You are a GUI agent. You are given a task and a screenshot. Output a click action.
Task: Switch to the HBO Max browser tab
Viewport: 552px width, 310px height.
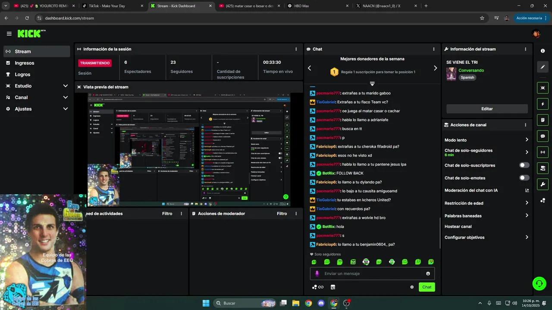click(317, 6)
